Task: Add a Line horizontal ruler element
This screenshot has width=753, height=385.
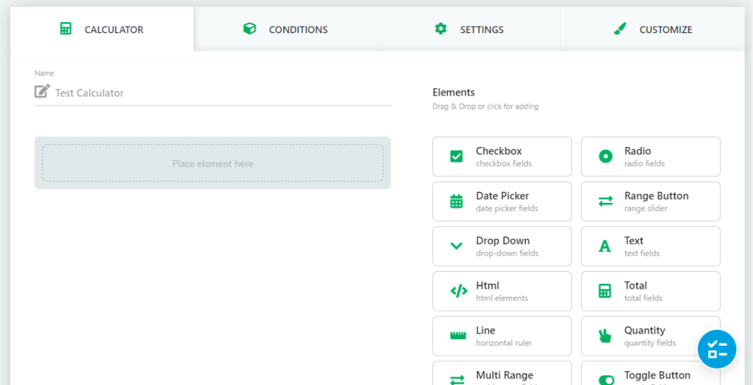Action: click(x=502, y=336)
